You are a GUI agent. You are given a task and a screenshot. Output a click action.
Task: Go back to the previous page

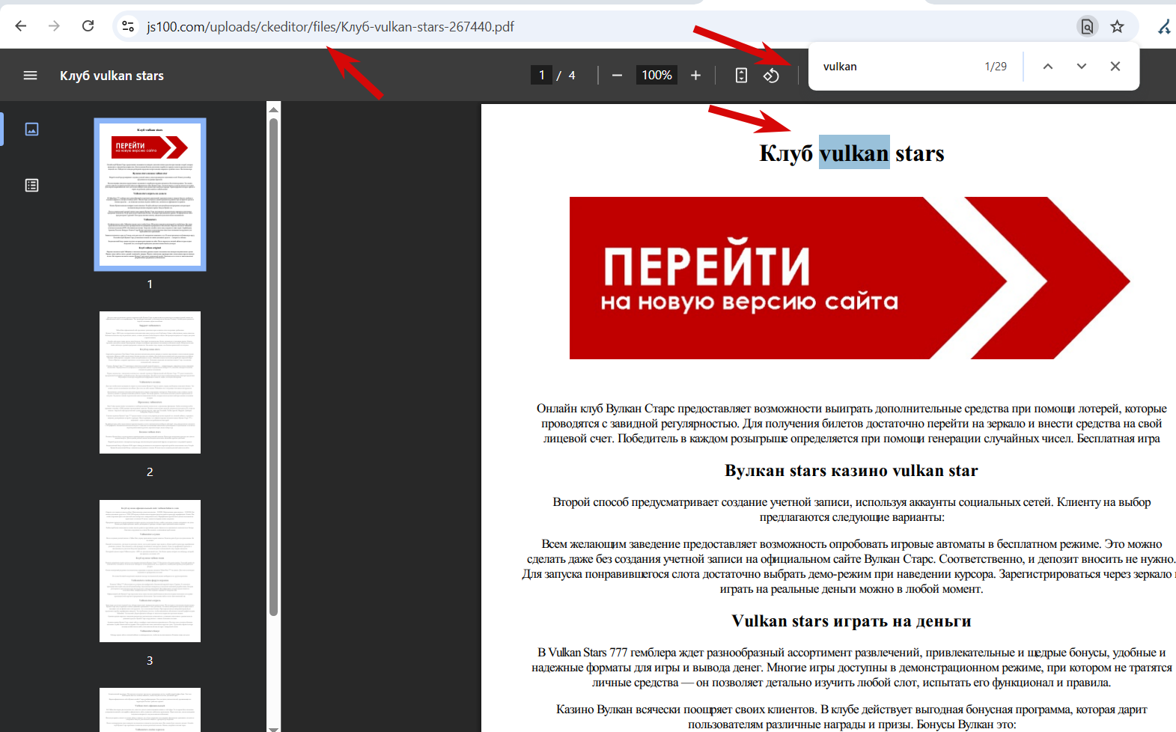pos(21,26)
